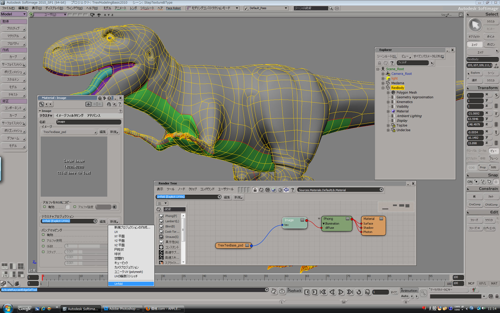Open the Default_Pass dropdown
Screen dimensions: 500x313
pos(286,8)
